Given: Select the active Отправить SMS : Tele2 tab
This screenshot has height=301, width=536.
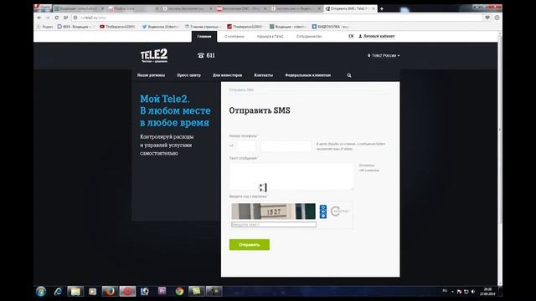Looking at the screenshot, I should point(350,8).
